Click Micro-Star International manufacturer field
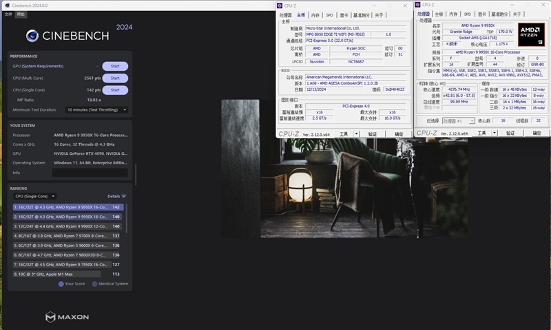The height and width of the screenshot is (330, 551). click(355, 28)
